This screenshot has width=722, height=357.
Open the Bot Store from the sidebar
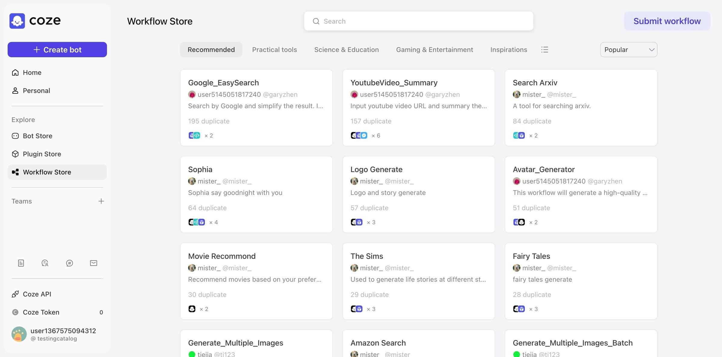pos(38,136)
